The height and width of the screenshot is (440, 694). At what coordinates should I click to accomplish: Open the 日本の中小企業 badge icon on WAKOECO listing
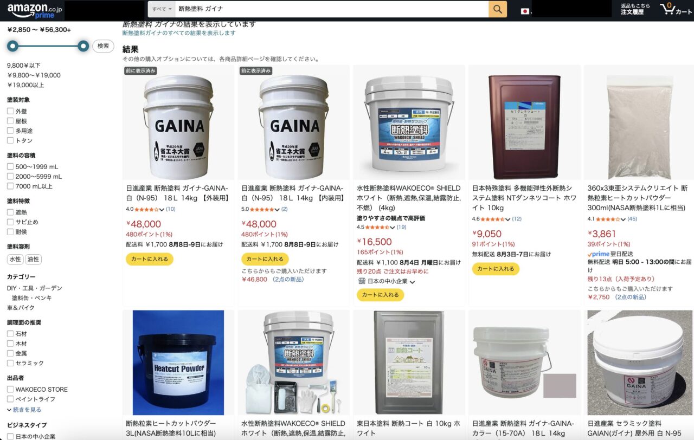click(x=362, y=281)
